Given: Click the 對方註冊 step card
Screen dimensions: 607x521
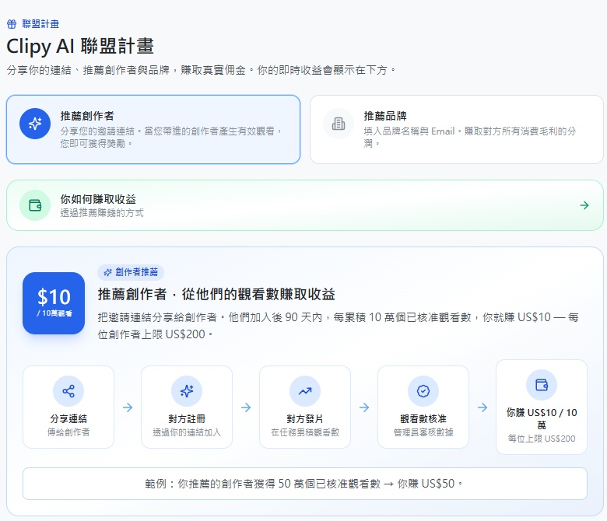Looking at the screenshot, I should pos(187,407).
